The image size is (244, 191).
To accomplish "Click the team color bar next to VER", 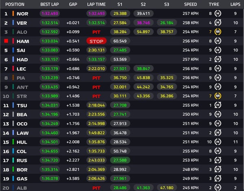I will point(13,23).
